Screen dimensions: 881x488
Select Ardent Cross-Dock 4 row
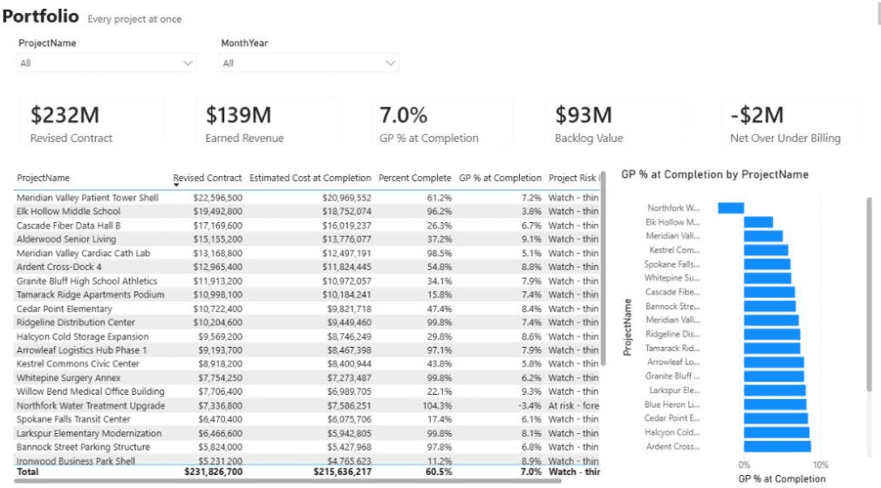pyautogui.click(x=307, y=267)
